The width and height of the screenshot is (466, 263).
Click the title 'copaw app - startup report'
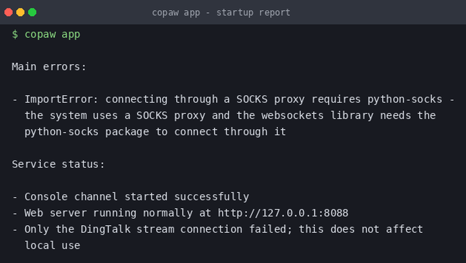point(221,13)
